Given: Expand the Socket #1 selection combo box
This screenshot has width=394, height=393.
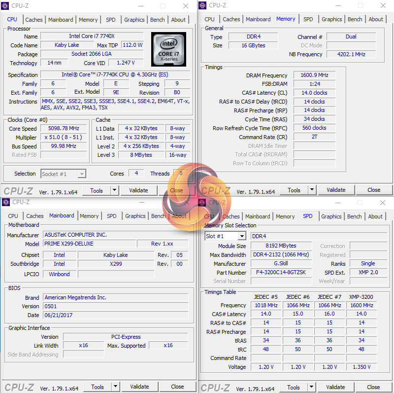Looking at the screenshot, I should (82, 174).
